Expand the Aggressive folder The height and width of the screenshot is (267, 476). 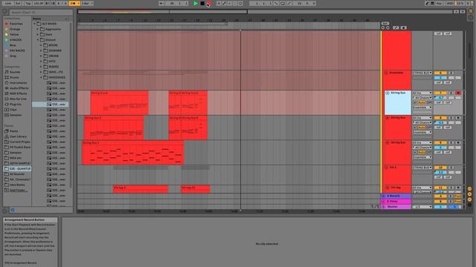point(38,29)
